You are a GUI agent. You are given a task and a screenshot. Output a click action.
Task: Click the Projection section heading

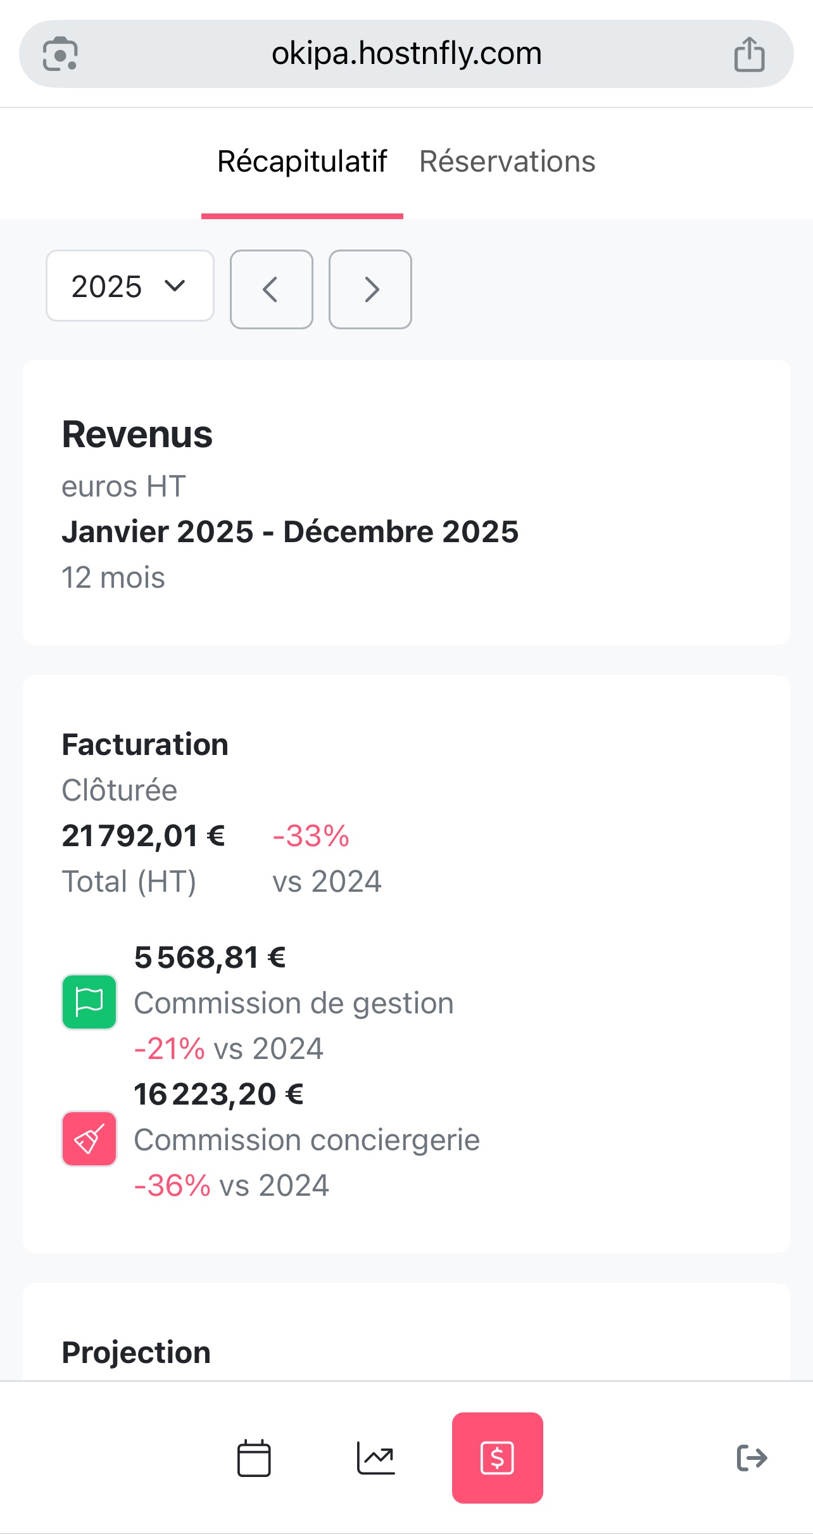(136, 1353)
